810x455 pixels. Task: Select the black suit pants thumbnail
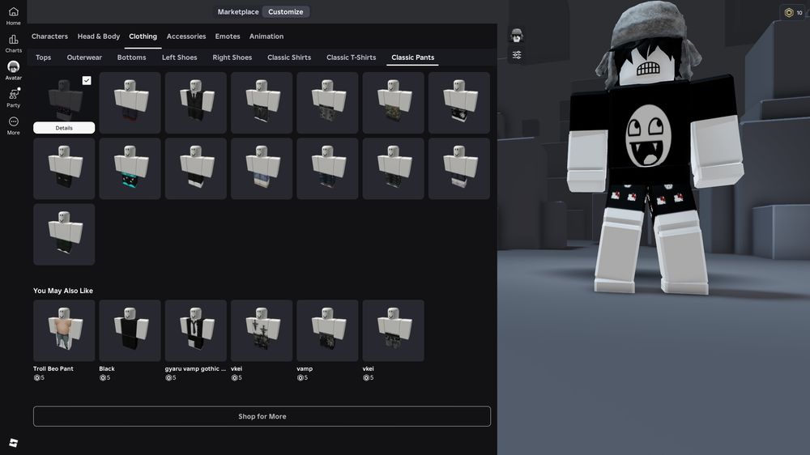[x=196, y=103]
